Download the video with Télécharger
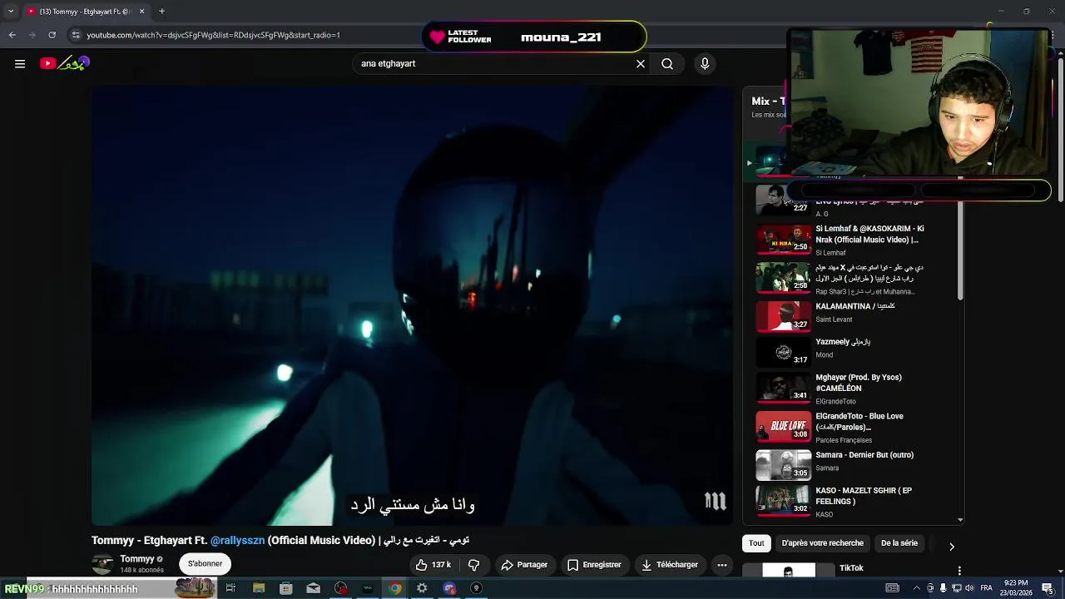Image resolution: width=1065 pixels, height=599 pixels. [670, 564]
